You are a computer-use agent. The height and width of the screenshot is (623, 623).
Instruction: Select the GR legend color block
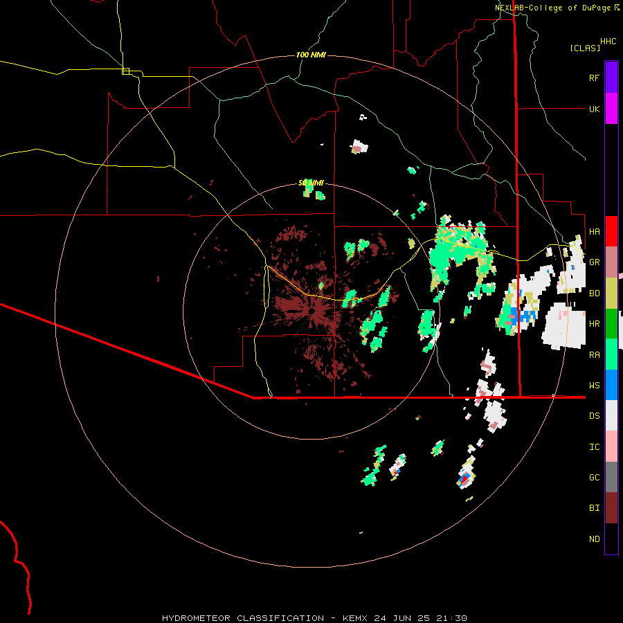[x=611, y=262]
